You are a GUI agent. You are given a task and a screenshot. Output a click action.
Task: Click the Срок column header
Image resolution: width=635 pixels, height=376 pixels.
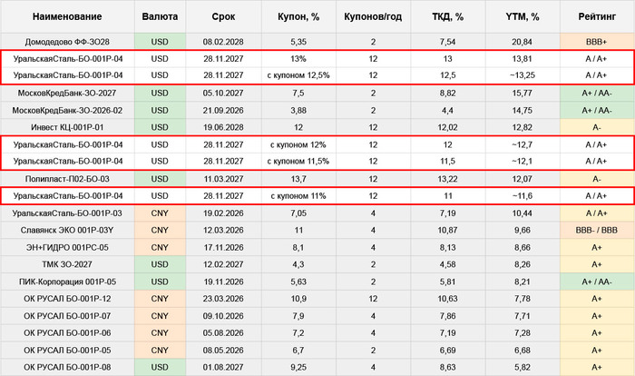coord(223,17)
